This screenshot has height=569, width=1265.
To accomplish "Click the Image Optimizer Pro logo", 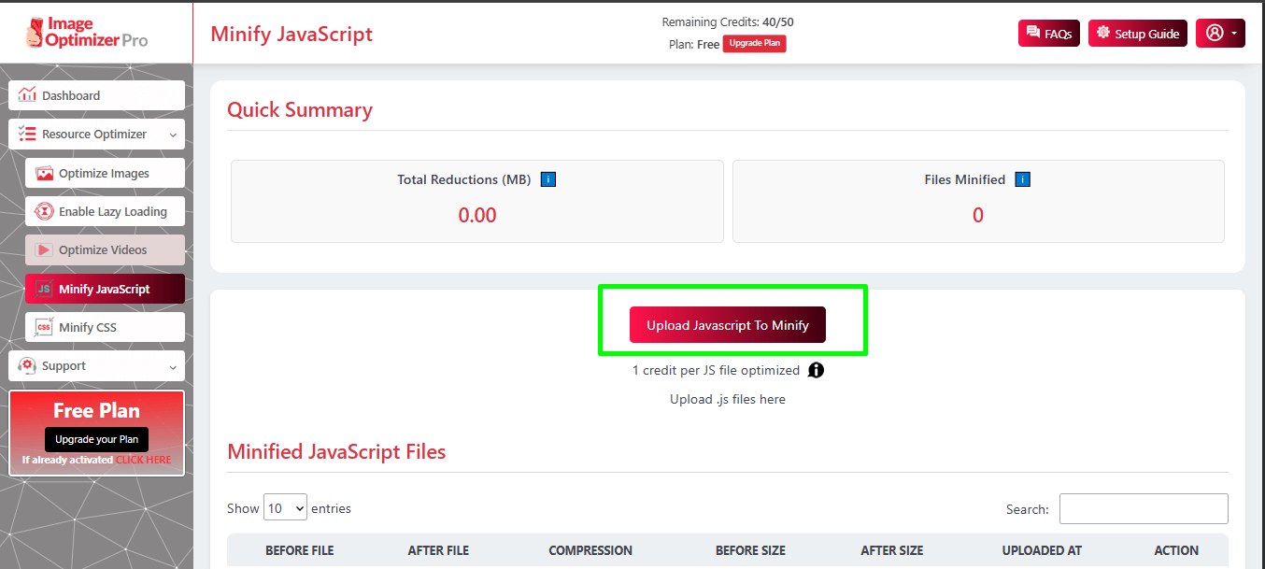I will coord(87,33).
